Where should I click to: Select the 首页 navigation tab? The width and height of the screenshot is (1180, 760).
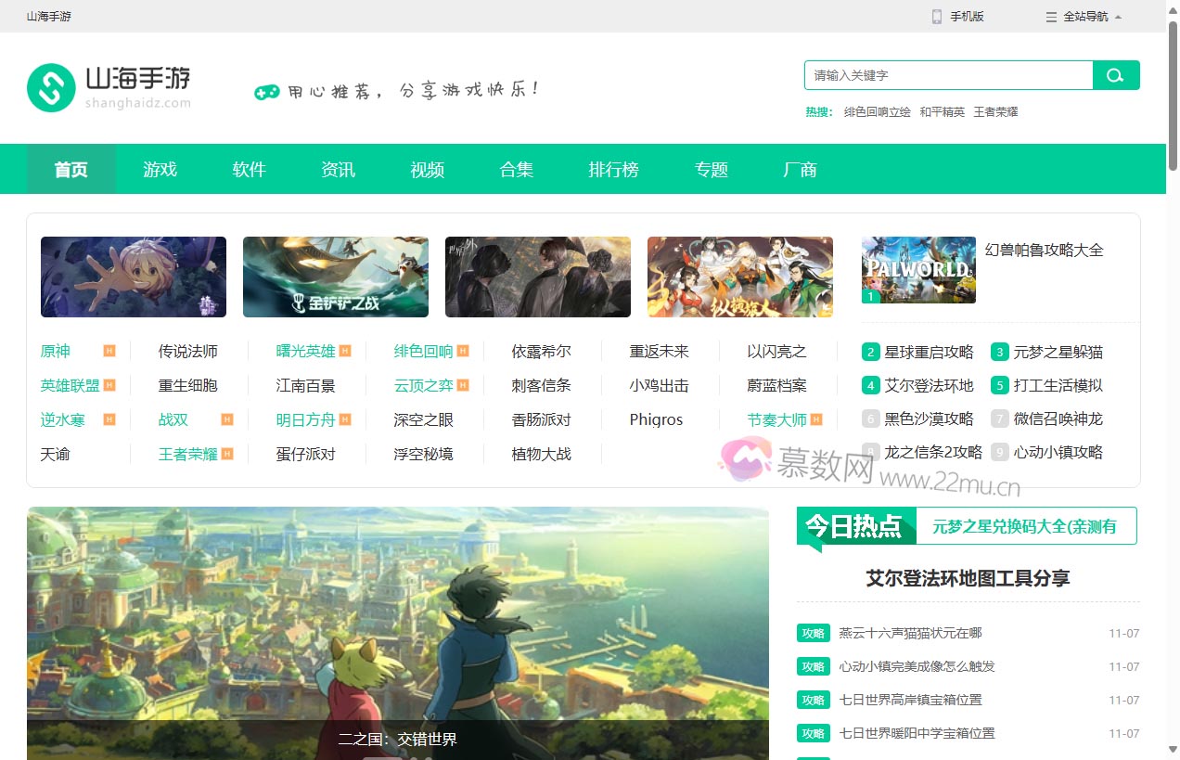71,169
